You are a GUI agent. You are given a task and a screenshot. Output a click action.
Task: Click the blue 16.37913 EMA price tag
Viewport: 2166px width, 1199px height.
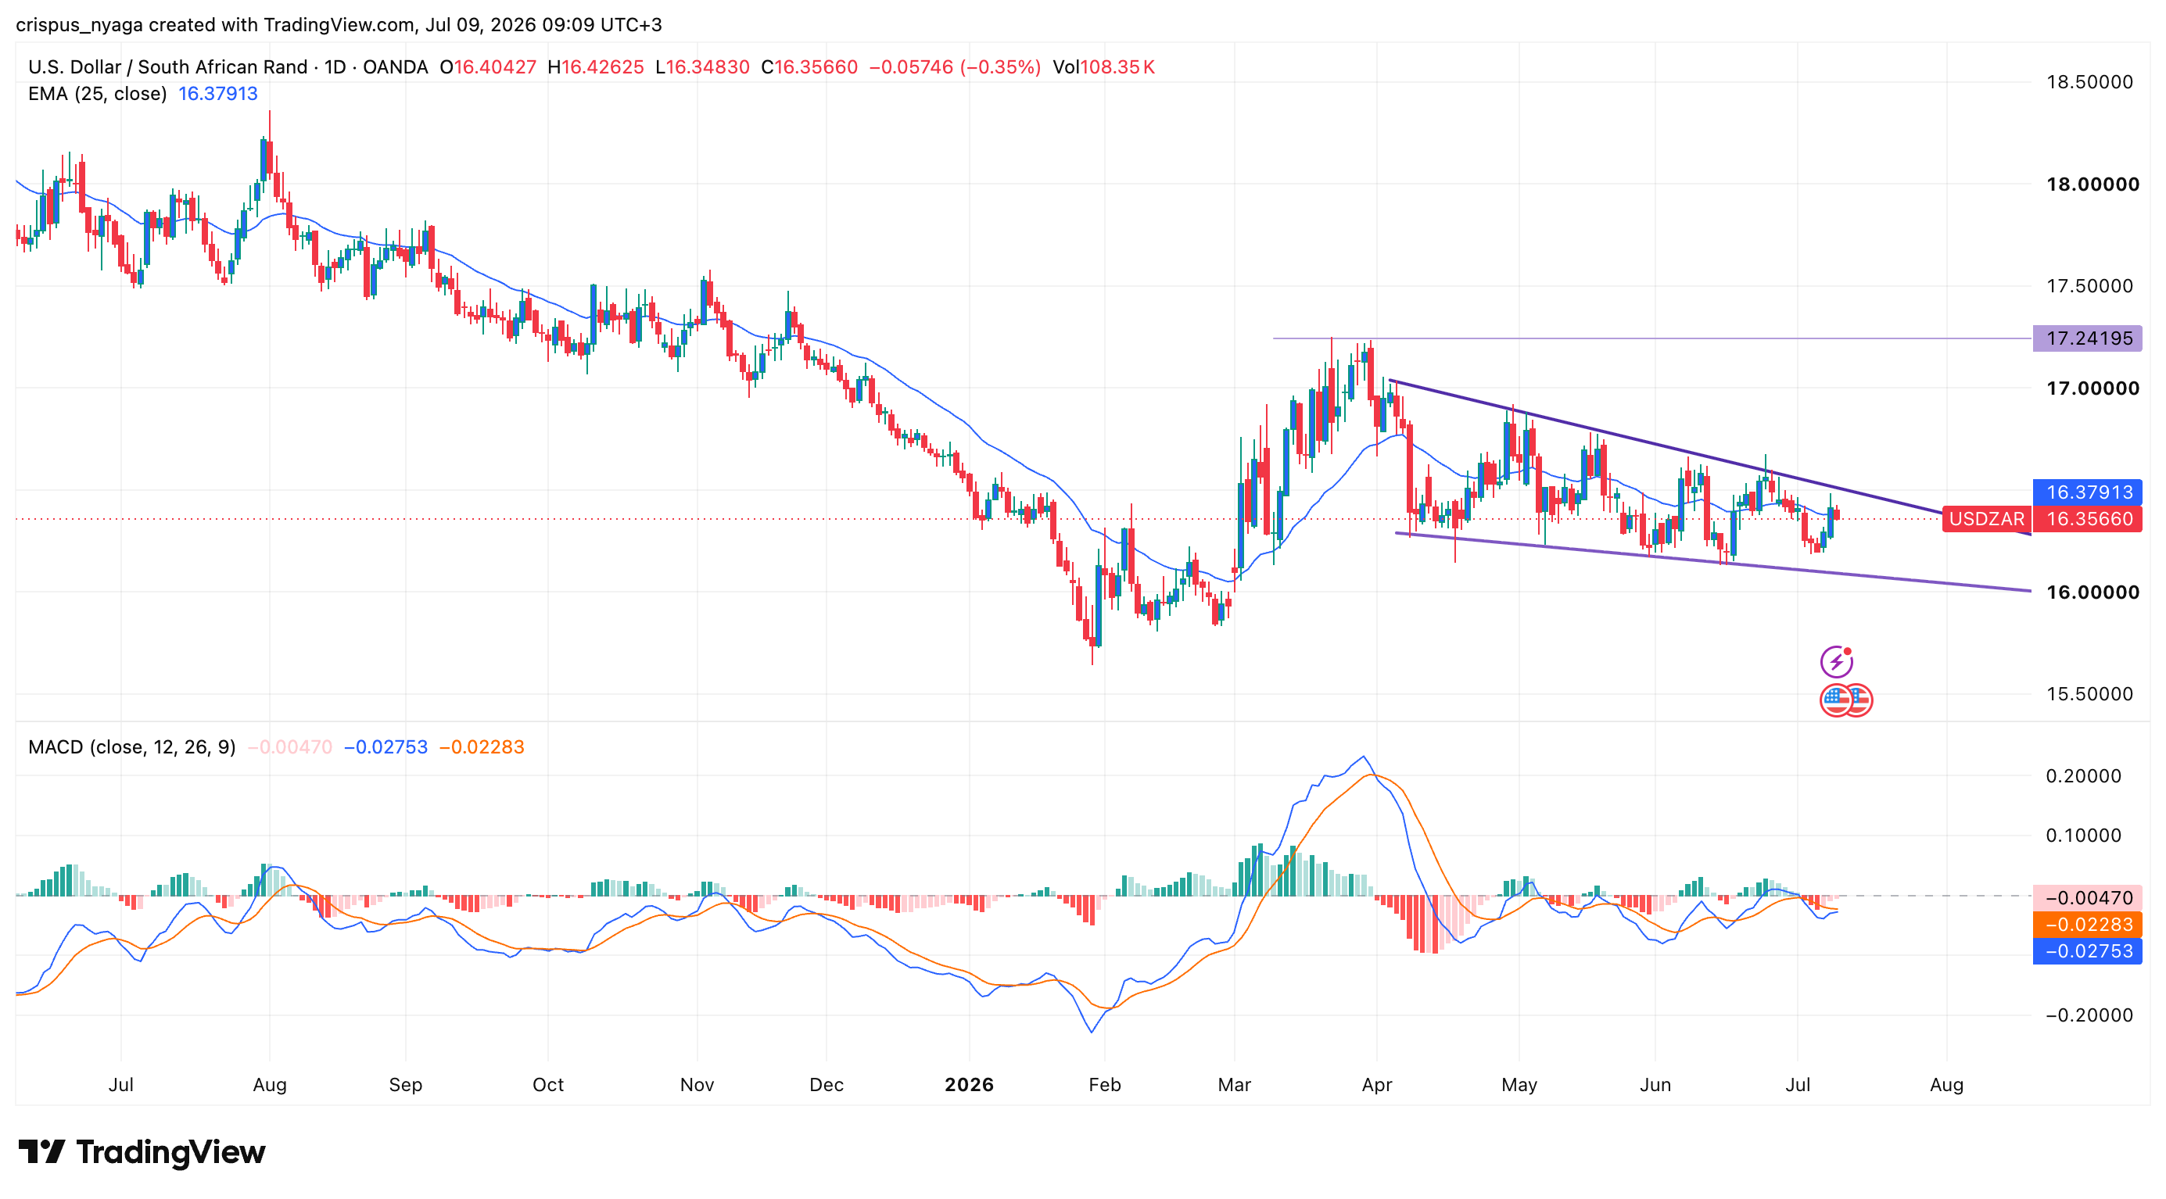pyautogui.click(x=2088, y=492)
